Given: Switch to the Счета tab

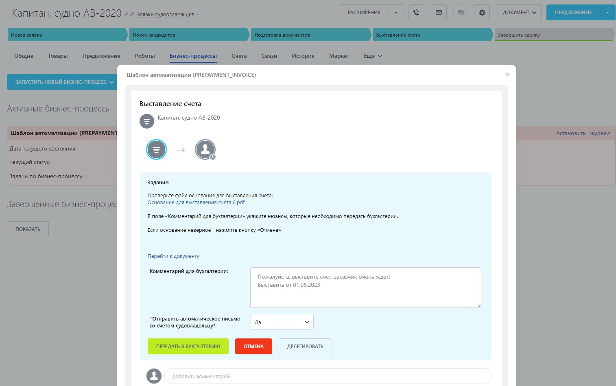Looking at the screenshot, I should tap(239, 56).
